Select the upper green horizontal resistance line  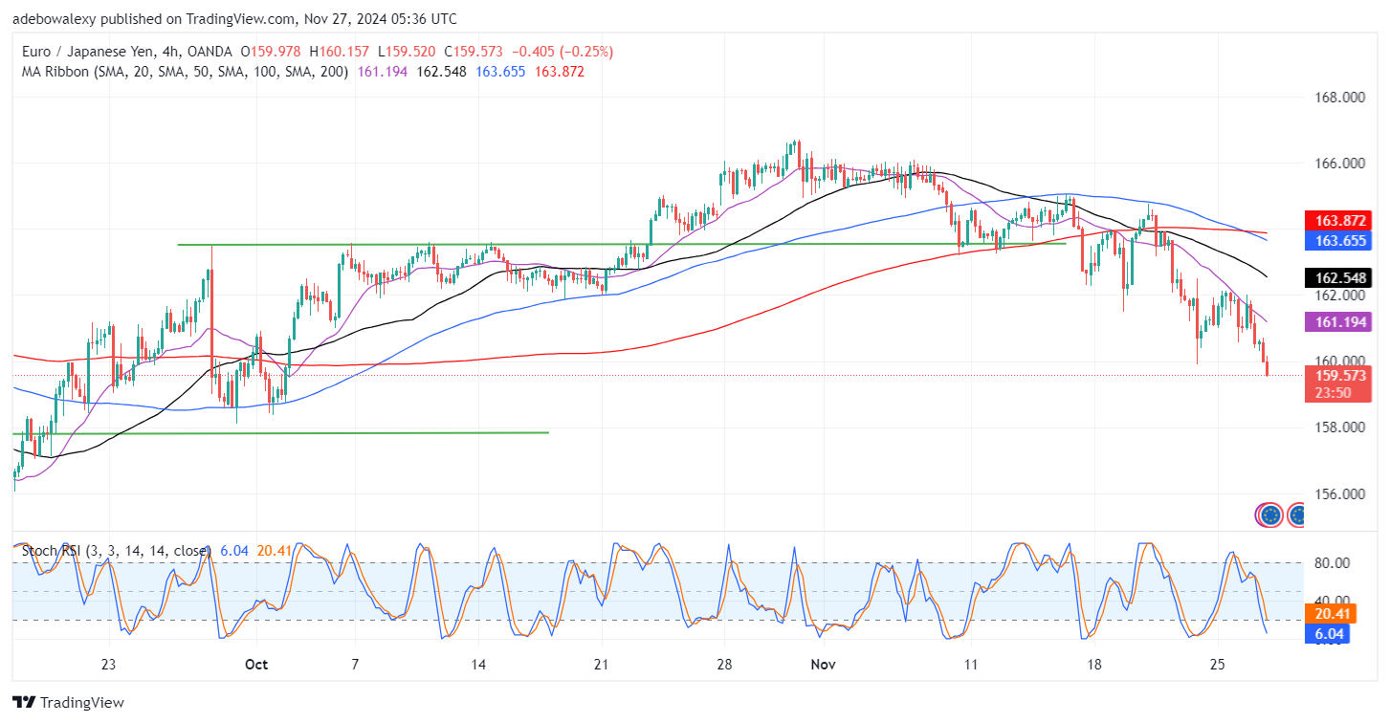[622, 244]
